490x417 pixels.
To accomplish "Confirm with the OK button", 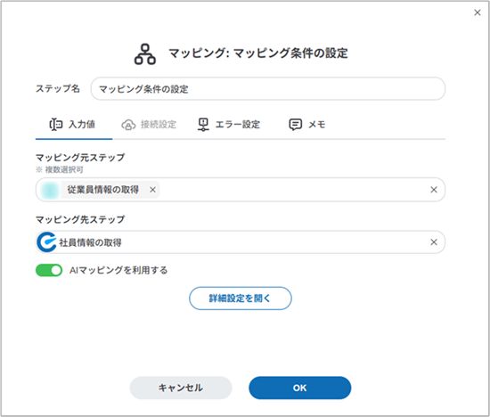I will point(300,388).
